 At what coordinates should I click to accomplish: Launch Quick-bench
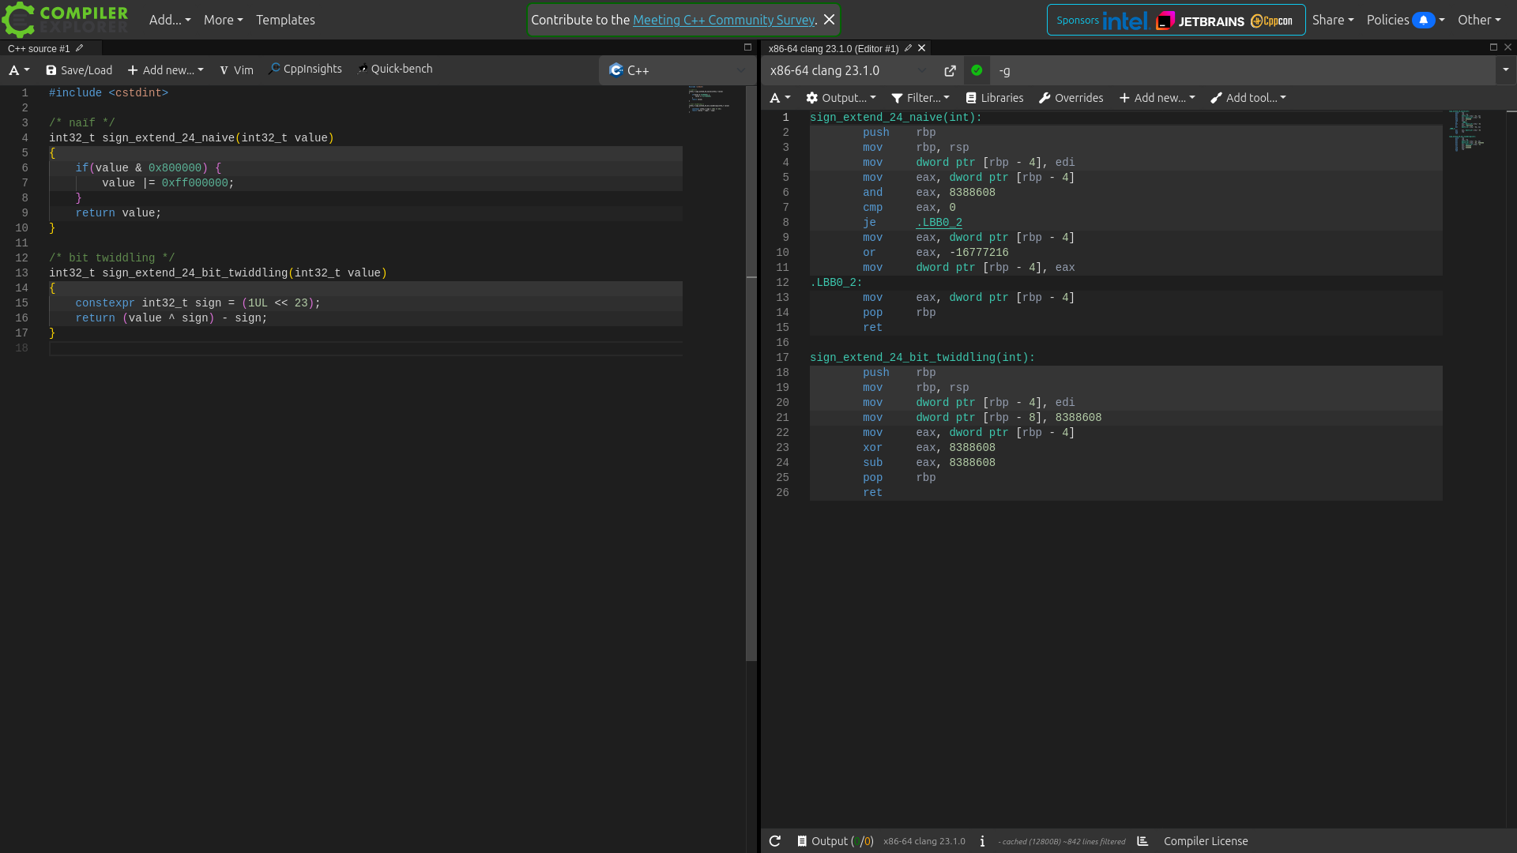(x=395, y=69)
